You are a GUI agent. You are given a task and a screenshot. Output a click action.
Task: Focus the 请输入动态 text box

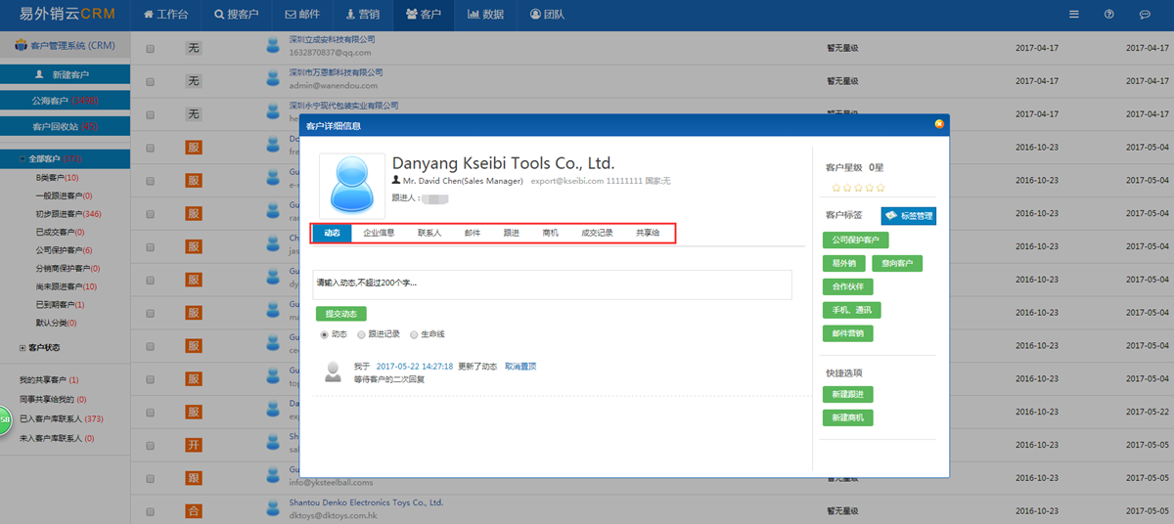click(552, 284)
